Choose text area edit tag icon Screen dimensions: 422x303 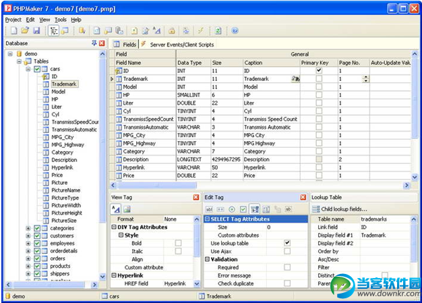(266, 209)
